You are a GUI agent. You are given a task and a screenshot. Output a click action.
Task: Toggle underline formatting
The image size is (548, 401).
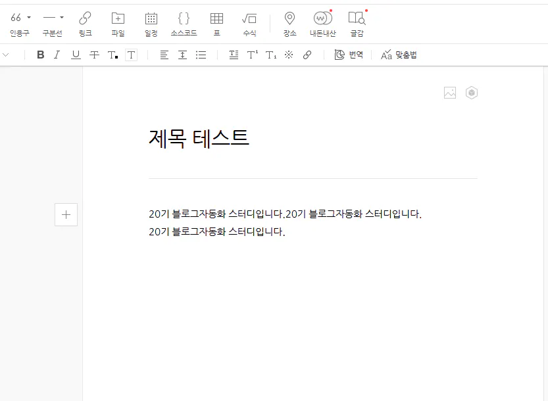click(x=76, y=55)
